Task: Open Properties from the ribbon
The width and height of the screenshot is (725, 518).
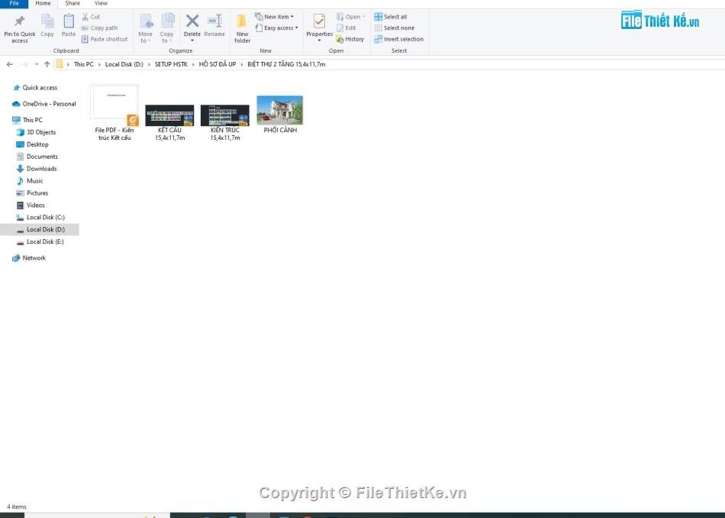Action: pos(319,25)
